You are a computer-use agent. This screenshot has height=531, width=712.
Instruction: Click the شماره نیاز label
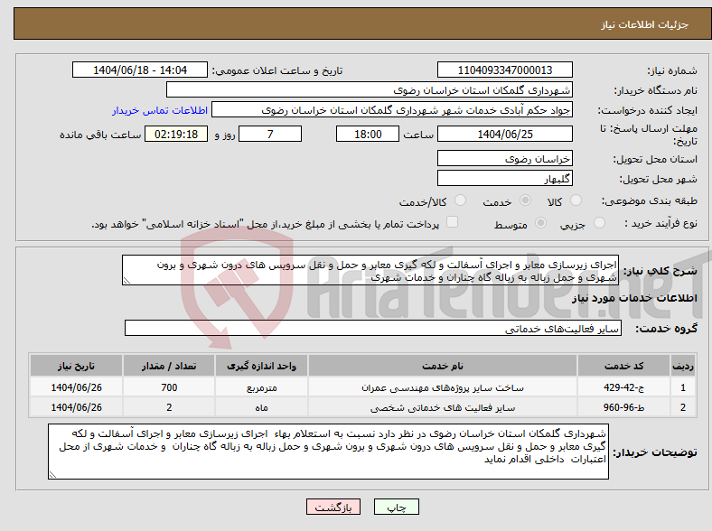672,70
